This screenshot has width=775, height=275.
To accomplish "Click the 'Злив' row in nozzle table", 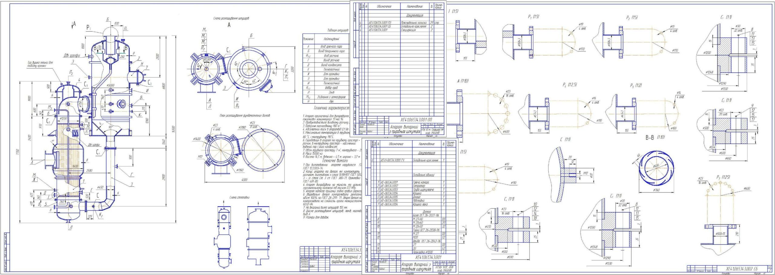I will pyautogui.click(x=326, y=92).
